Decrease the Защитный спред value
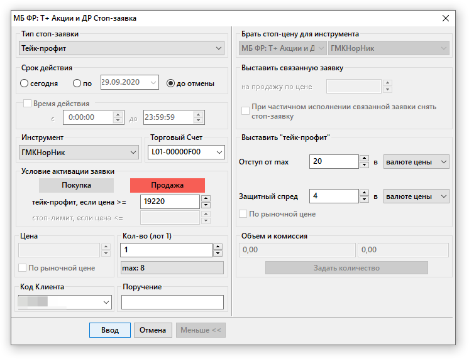The height and width of the screenshot is (359, 469). (364, 200)
